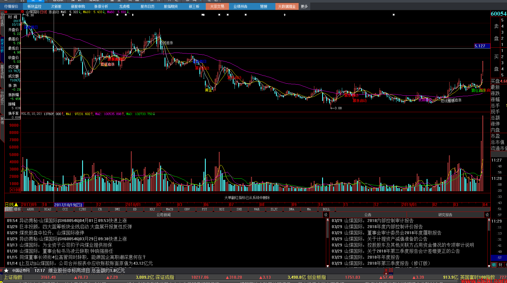Switch the indicator to CJBS

(x=83, y=209)
